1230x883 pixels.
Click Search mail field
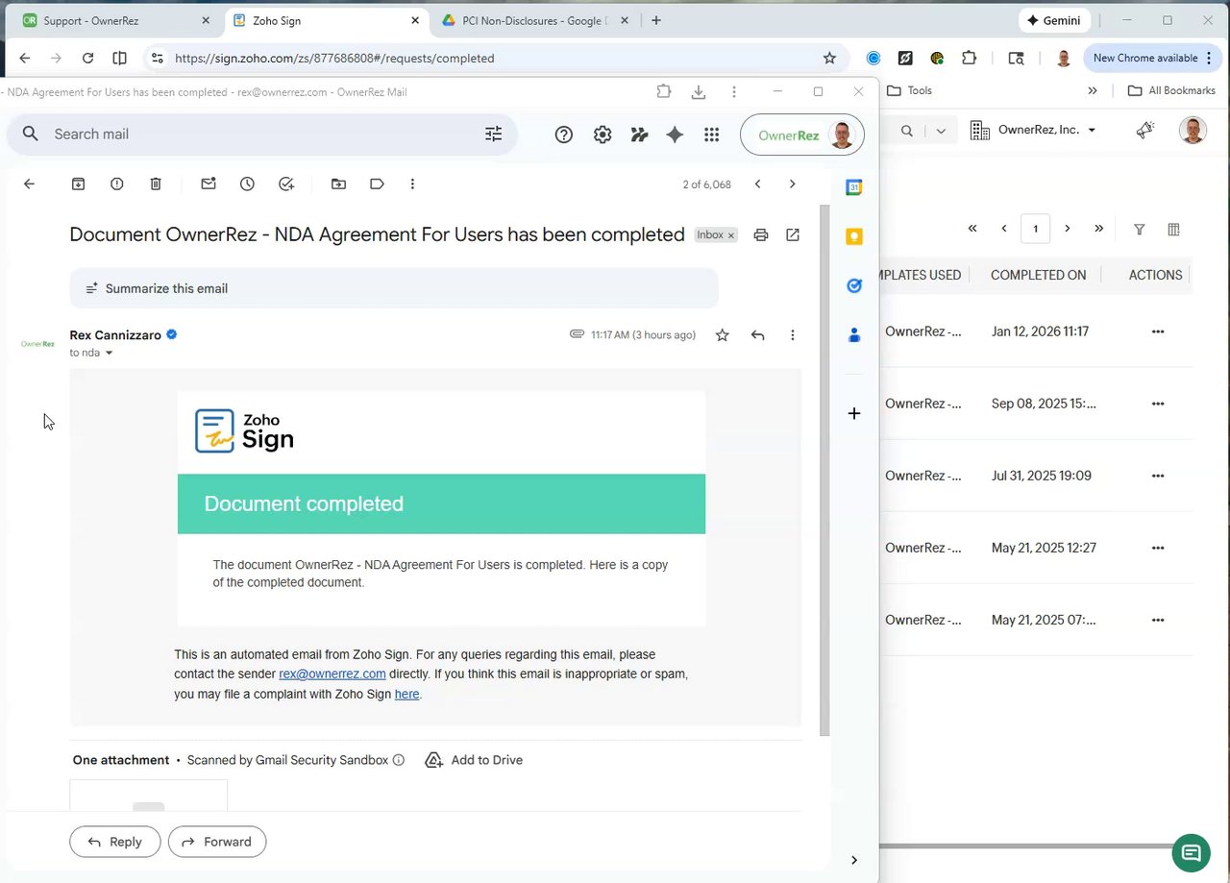click(x=262, y=135)
